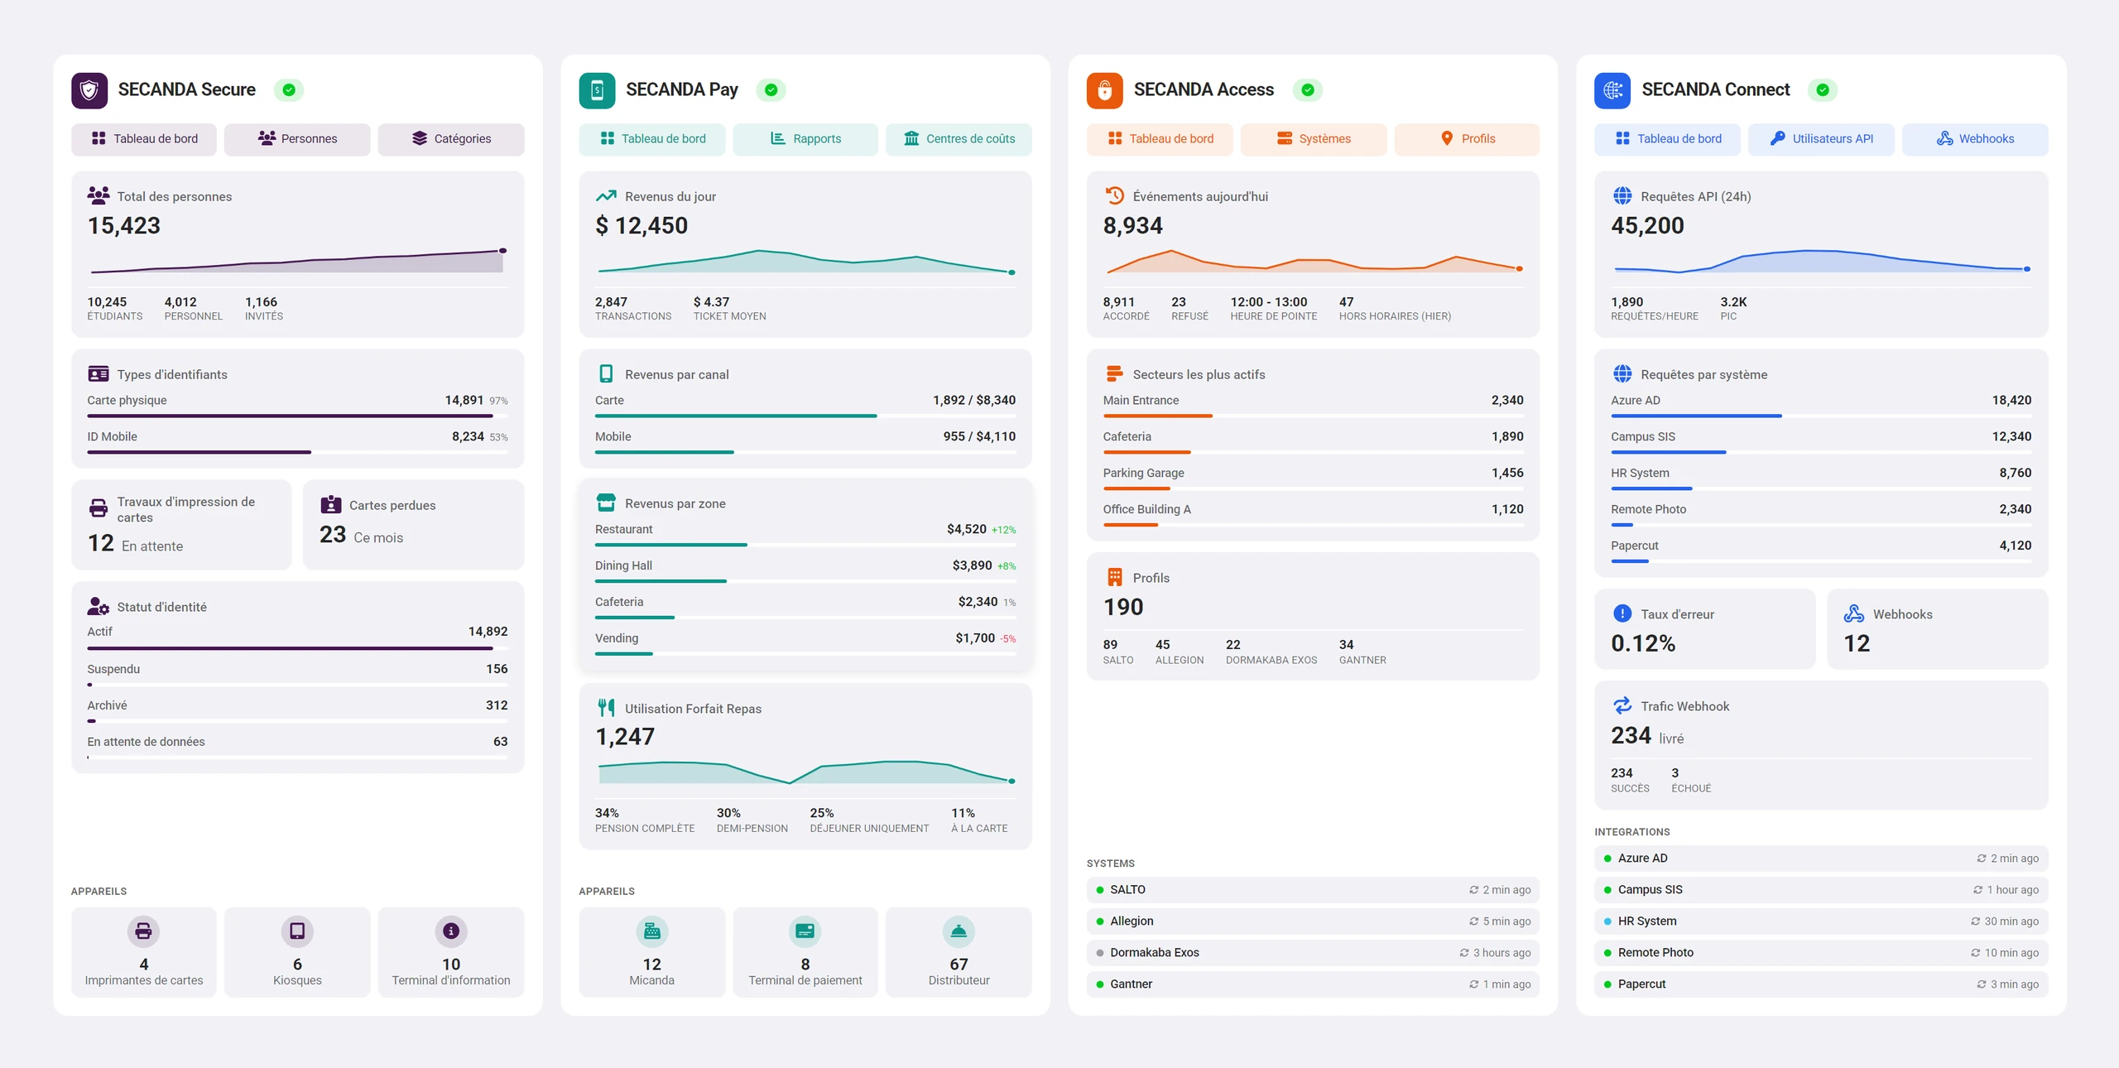
Task: Open Tableau de bord tab in SECANDA Secure
Action: [x=144, y=139]
